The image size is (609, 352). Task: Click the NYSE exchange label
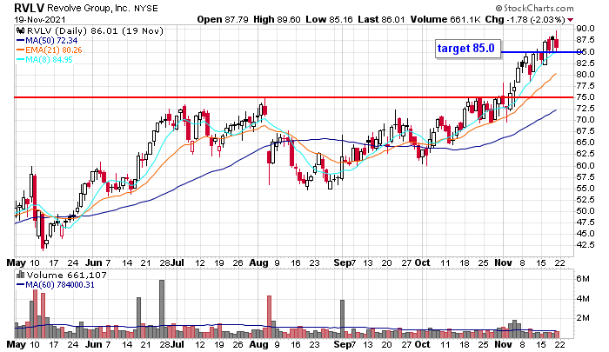tap(146, 9)
